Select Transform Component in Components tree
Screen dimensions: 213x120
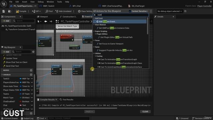coord(21,29)
